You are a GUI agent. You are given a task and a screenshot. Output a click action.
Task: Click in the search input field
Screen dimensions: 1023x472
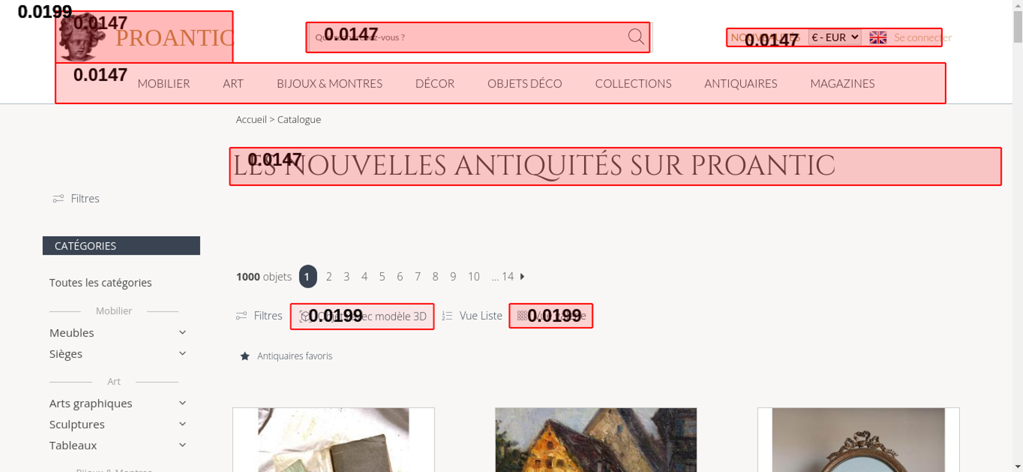pyautogui.click(x=468, y=37)
